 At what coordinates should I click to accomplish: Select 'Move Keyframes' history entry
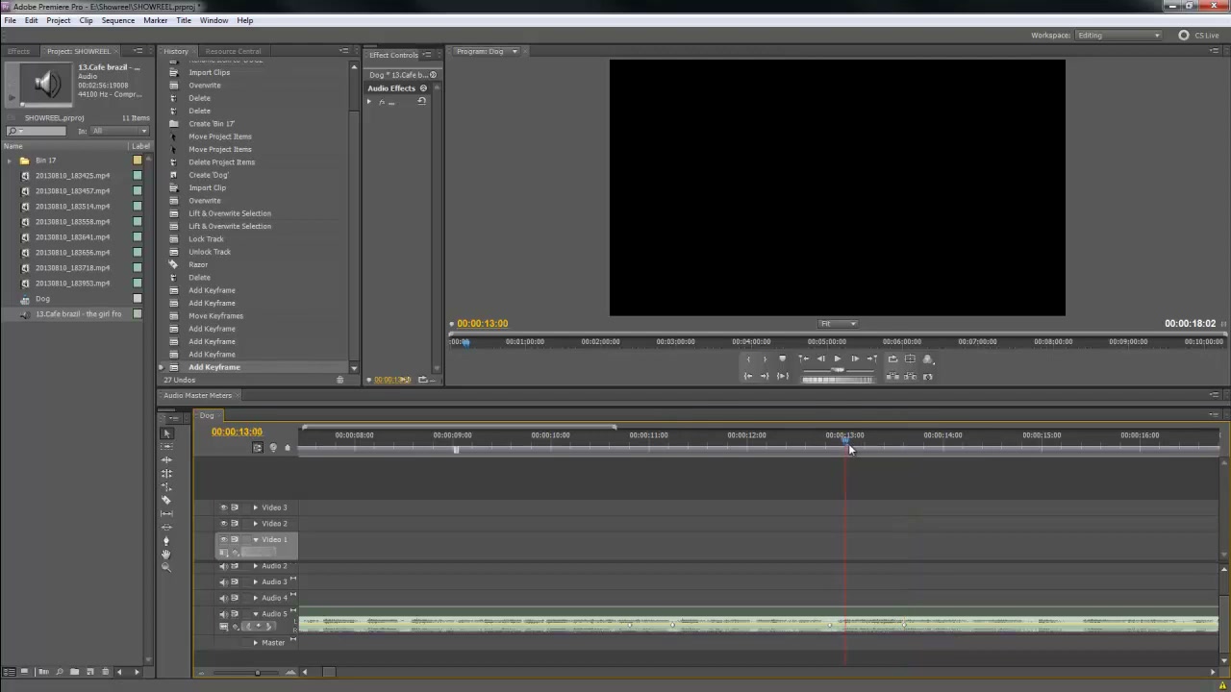pyautogui.click(x=215, y=315)
